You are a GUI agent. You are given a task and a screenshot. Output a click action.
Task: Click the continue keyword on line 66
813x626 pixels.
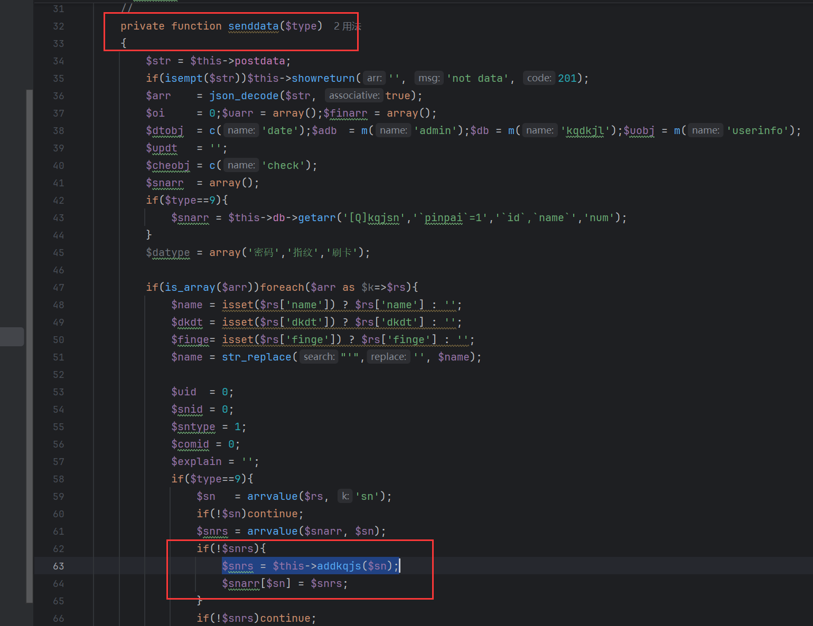pos(285,618)
